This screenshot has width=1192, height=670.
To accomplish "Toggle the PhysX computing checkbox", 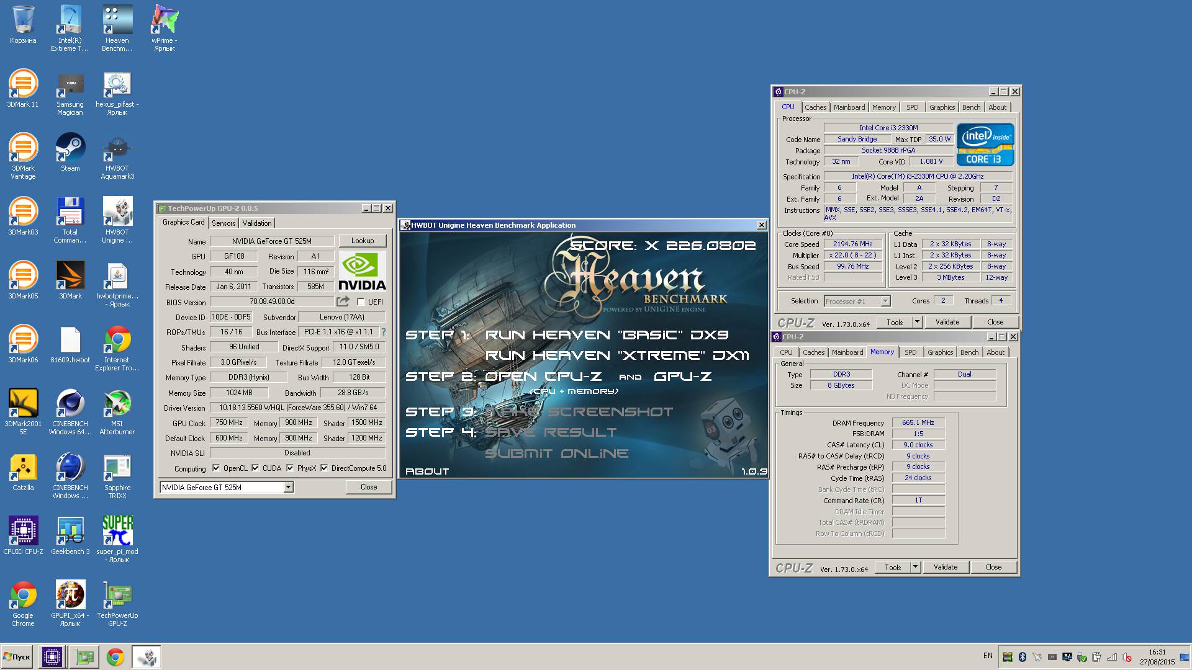I will [290, 468].
